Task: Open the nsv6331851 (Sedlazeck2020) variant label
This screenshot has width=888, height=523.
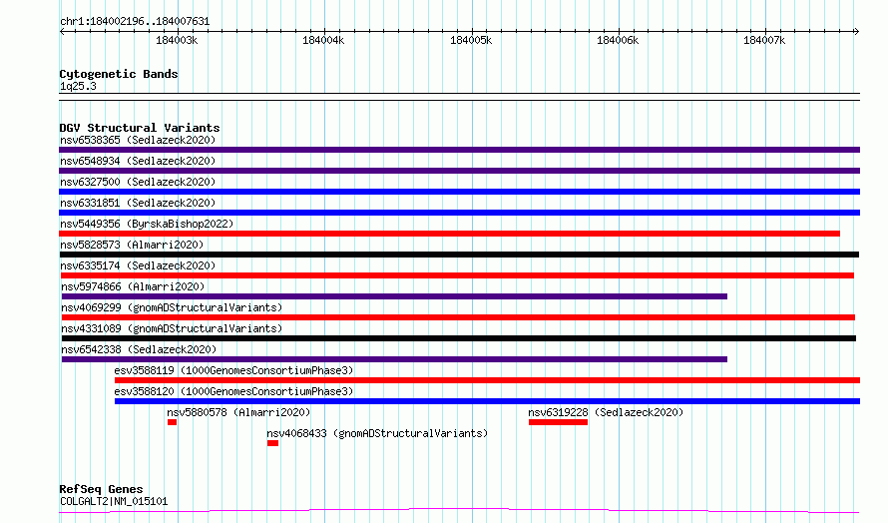Action: [x=138, y=203]
